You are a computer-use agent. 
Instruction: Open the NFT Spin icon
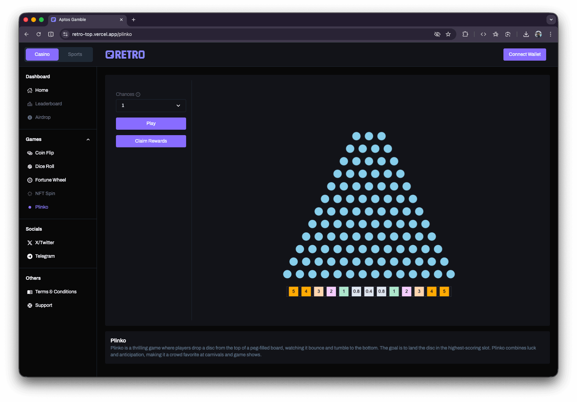pos(30,193)
